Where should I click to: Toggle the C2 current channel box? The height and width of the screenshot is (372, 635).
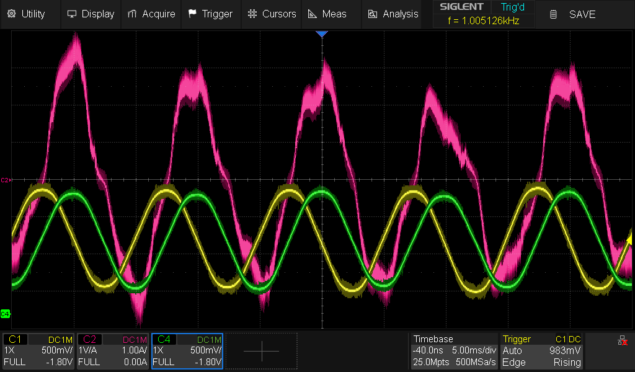click(x=112, y=350)
